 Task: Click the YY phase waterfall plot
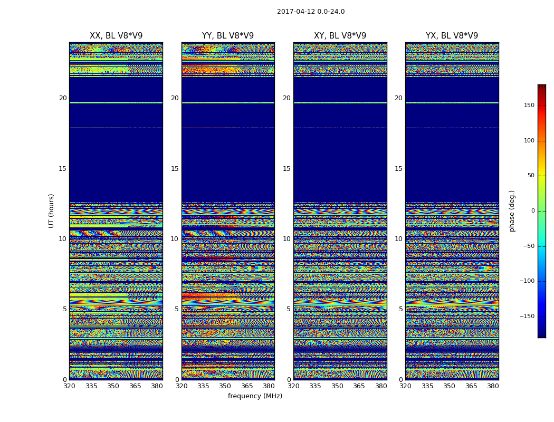[x=228, y=211]
